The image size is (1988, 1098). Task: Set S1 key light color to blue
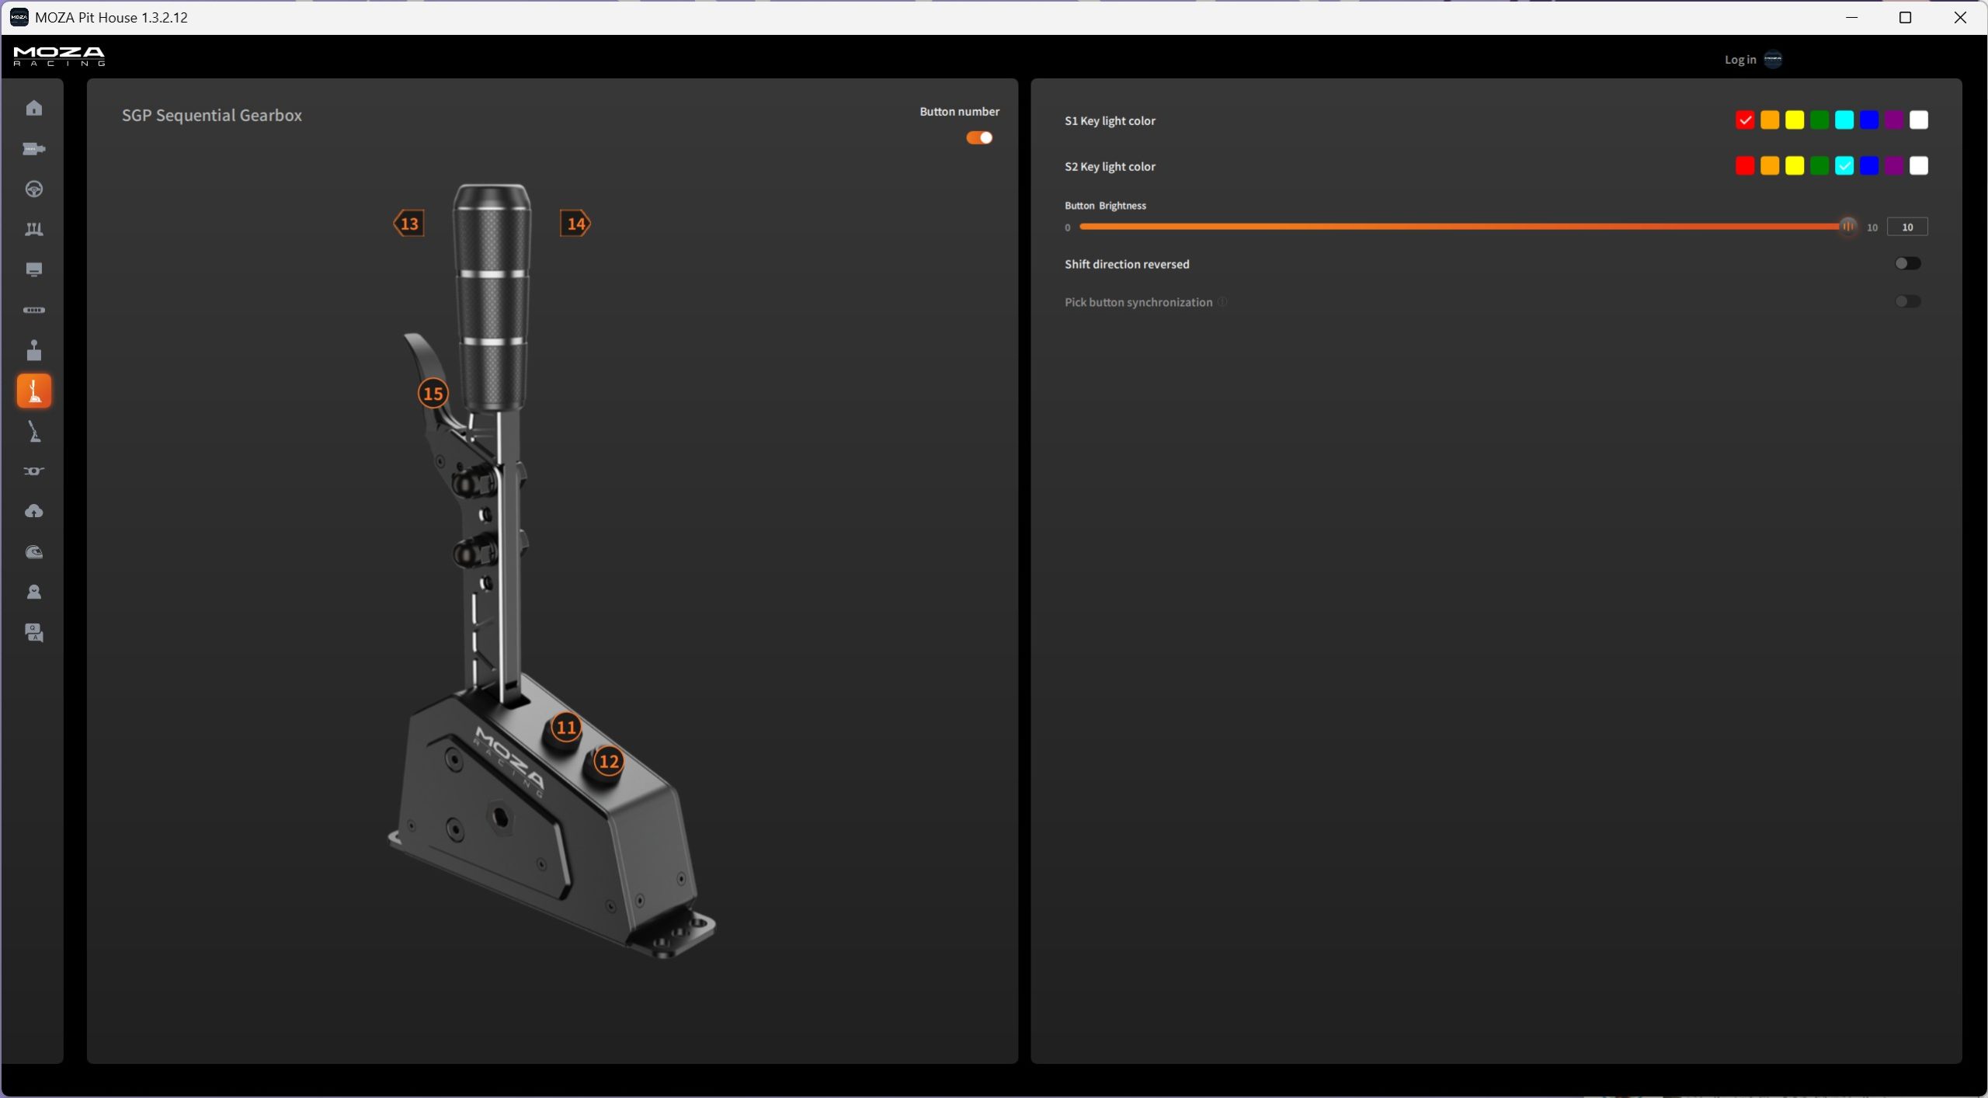pos(1869,120)
